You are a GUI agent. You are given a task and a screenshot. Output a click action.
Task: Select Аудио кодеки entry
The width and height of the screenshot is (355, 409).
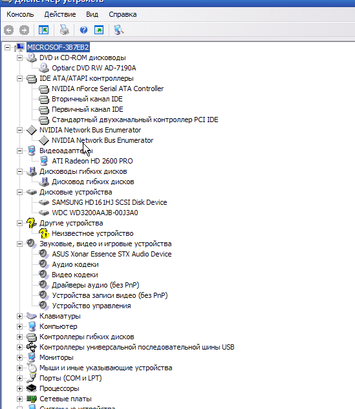(75, 264)
